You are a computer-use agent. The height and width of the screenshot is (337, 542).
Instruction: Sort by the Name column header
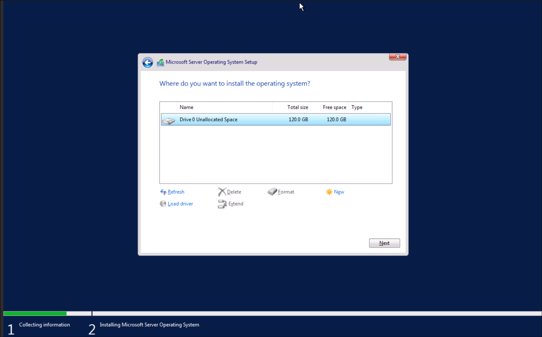(x=186, y=107)
